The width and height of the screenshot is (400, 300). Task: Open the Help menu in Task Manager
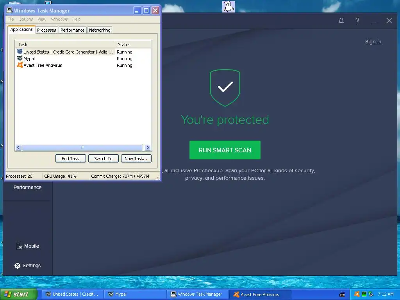click(76, 19)
